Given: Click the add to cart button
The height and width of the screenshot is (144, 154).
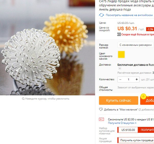Looking at the screenshot, I should tap(147, 100).
